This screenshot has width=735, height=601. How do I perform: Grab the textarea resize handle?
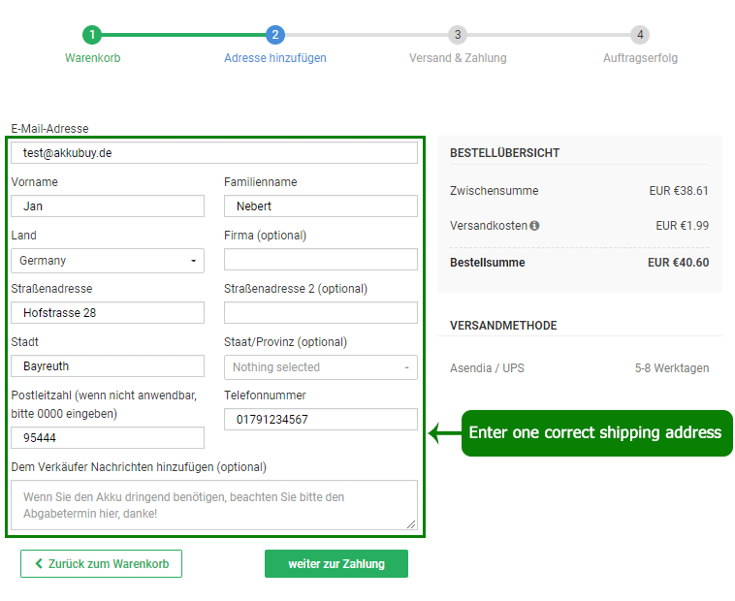click(x=412, y=524)
